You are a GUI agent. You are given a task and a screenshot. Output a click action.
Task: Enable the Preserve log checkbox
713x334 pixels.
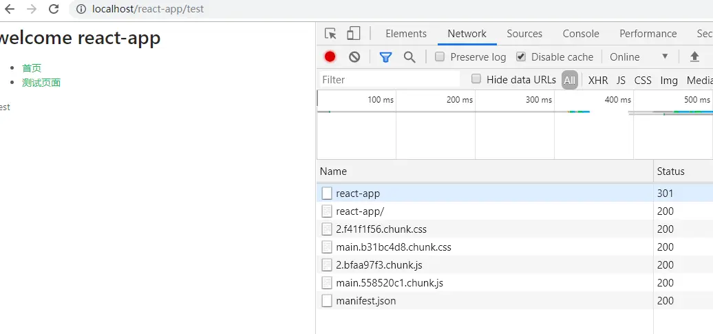point(439,57)
